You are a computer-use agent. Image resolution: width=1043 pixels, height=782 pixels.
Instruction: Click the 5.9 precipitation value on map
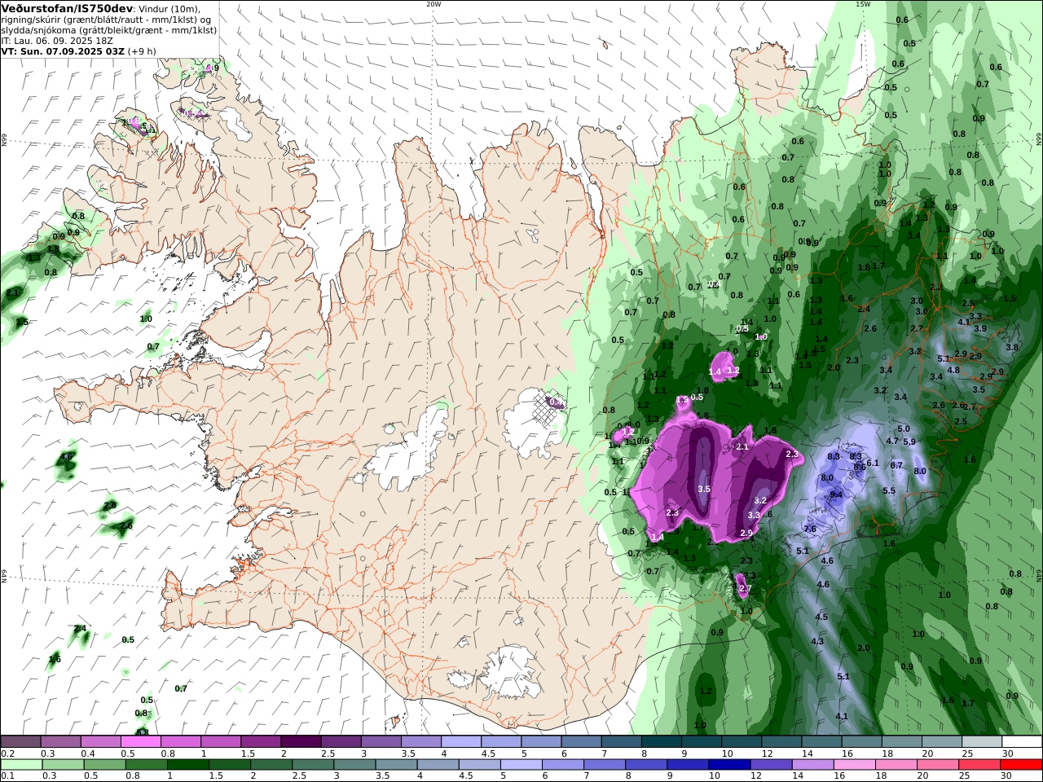pos(909,442)
